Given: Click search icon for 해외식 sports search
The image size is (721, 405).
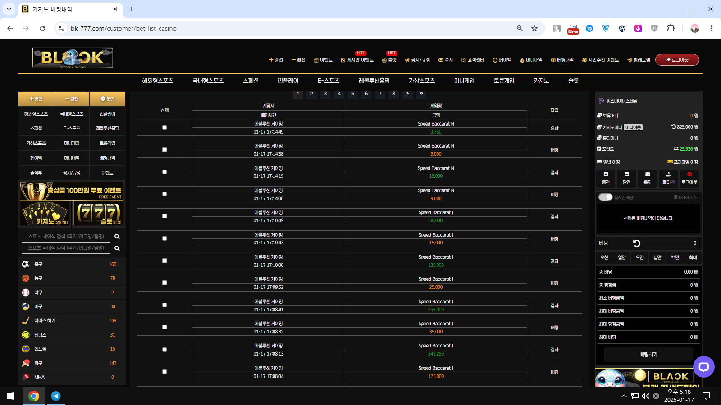Looking at the screenshot, I should coord(117,237).
